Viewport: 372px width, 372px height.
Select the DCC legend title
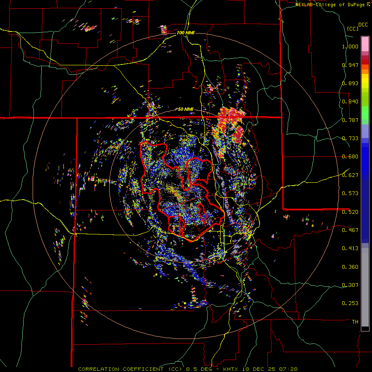(x=363, y=25)
